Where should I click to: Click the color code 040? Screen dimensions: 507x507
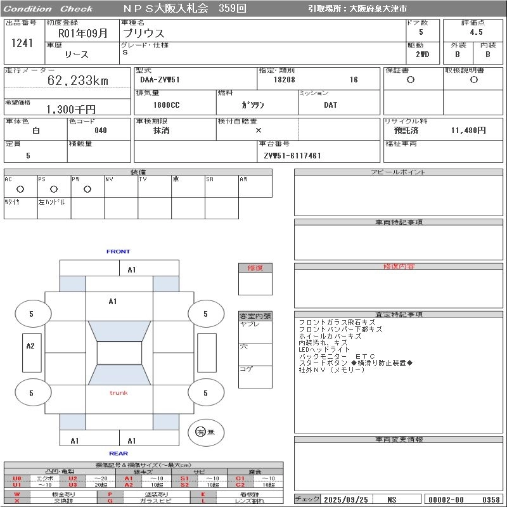[x=101, y=131]
